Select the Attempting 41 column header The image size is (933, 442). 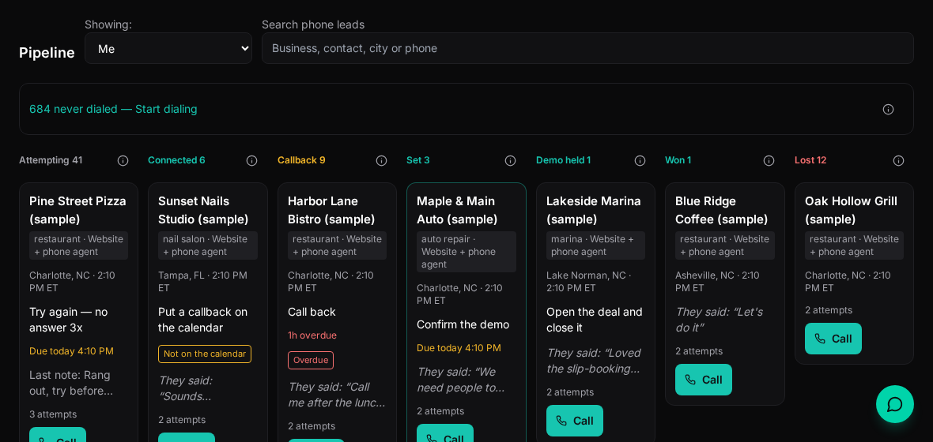click(51, 160)
